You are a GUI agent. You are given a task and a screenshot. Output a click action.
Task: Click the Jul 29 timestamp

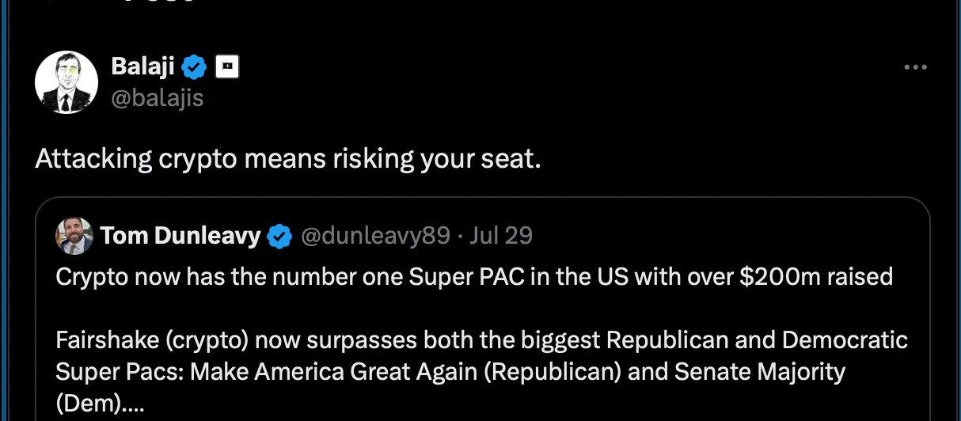click(x=501, y=236)
